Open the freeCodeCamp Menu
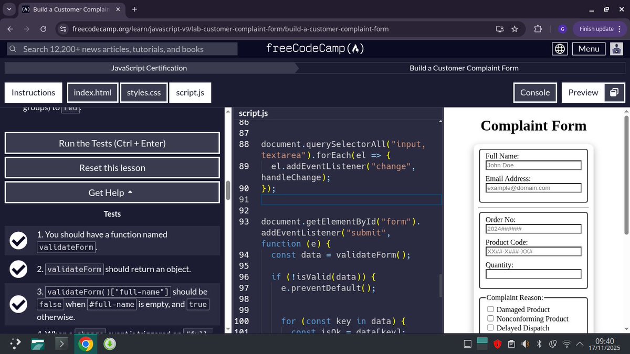 pos(589,49)
